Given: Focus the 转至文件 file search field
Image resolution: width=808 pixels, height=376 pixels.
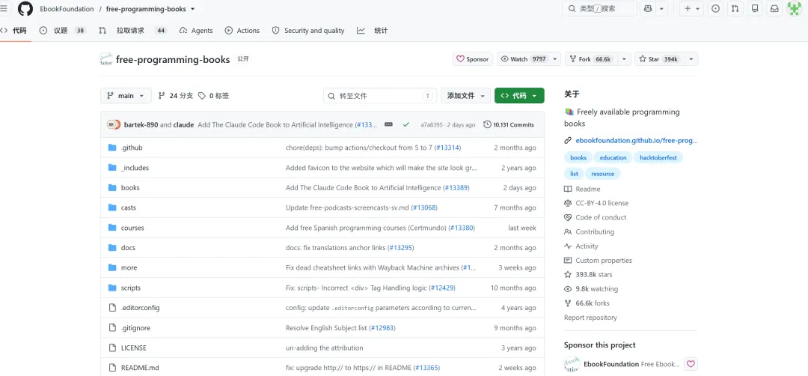Looking at the screenshot, I should pos(380,96).
